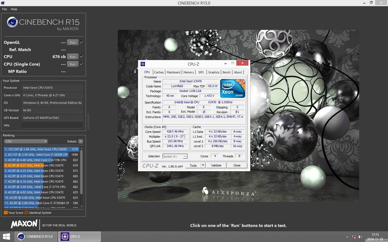Toggle the CPU (Single Core) test checkbox
388x242 pixels.
pyautogui.click(x=82, y=64)
